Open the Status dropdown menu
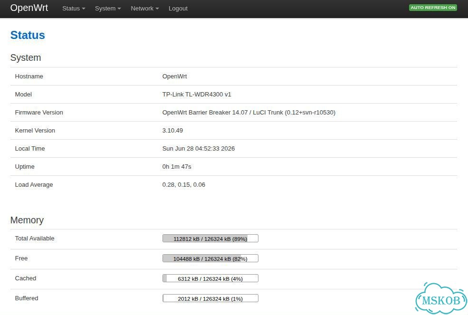This screenshot has height=315, width=468. (74, 9)
